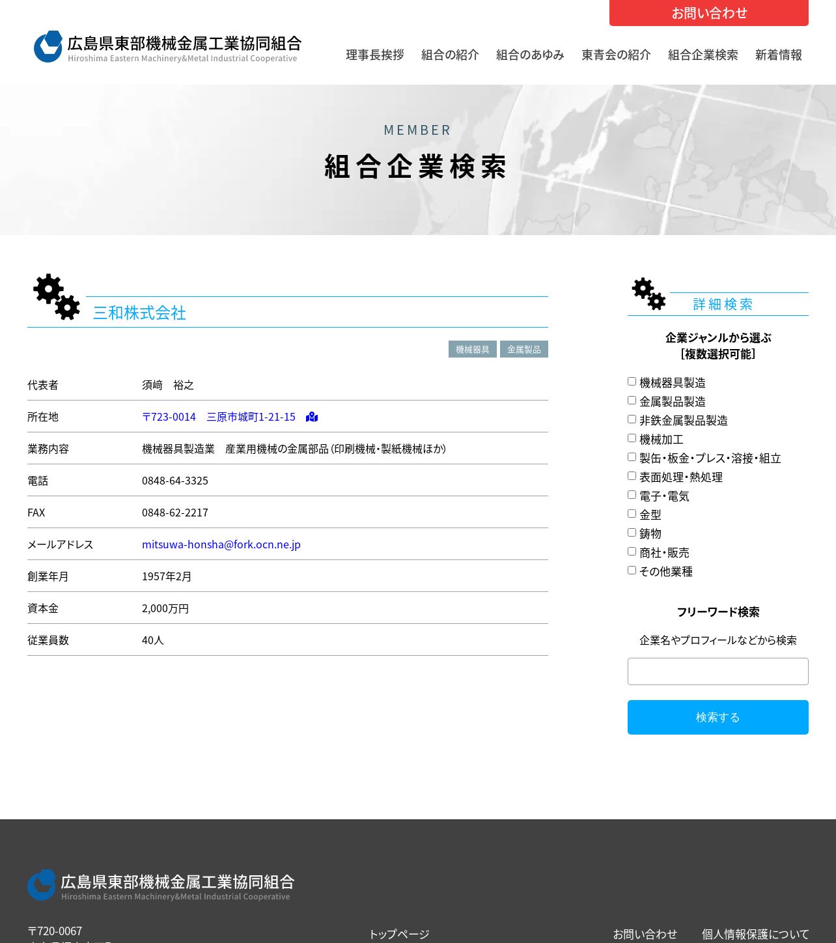Viewport: 836px width, 943px height.
Task: Check the 機械加工 checkbox
Action: 632,438
